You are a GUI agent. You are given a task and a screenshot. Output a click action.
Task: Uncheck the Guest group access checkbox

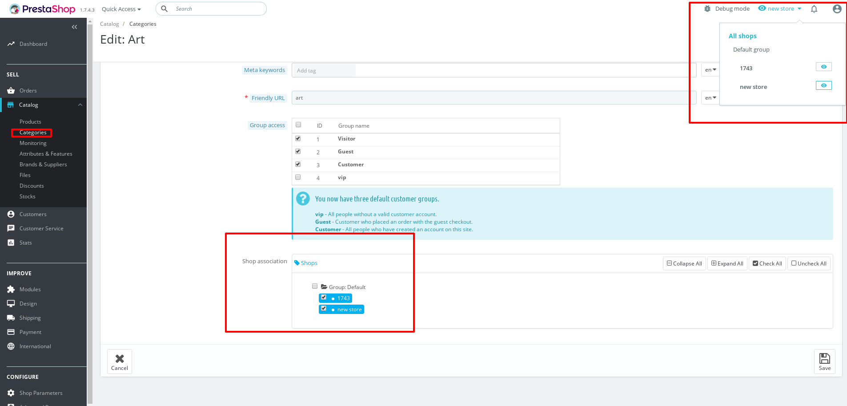[x=298, y=152]
